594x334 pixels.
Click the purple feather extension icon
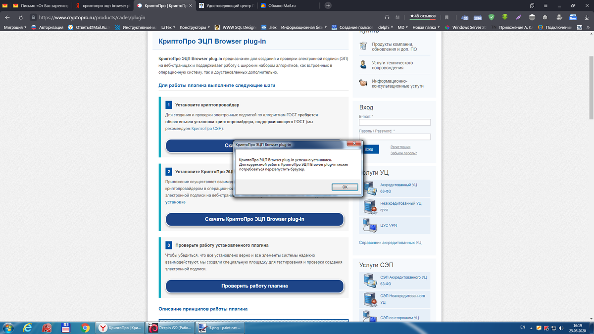click(518, 17)
